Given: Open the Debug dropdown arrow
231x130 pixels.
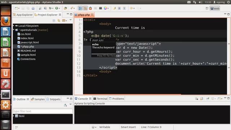Looking at the screenshot, I should pos(53,8).
